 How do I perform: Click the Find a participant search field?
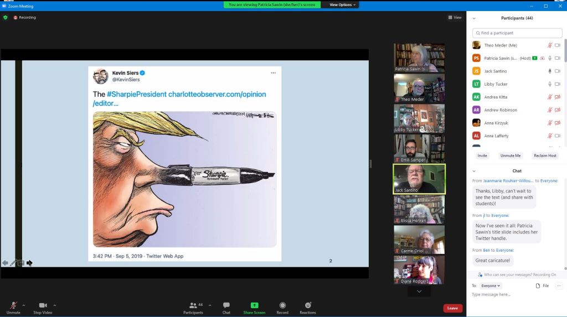pos(517,33)
